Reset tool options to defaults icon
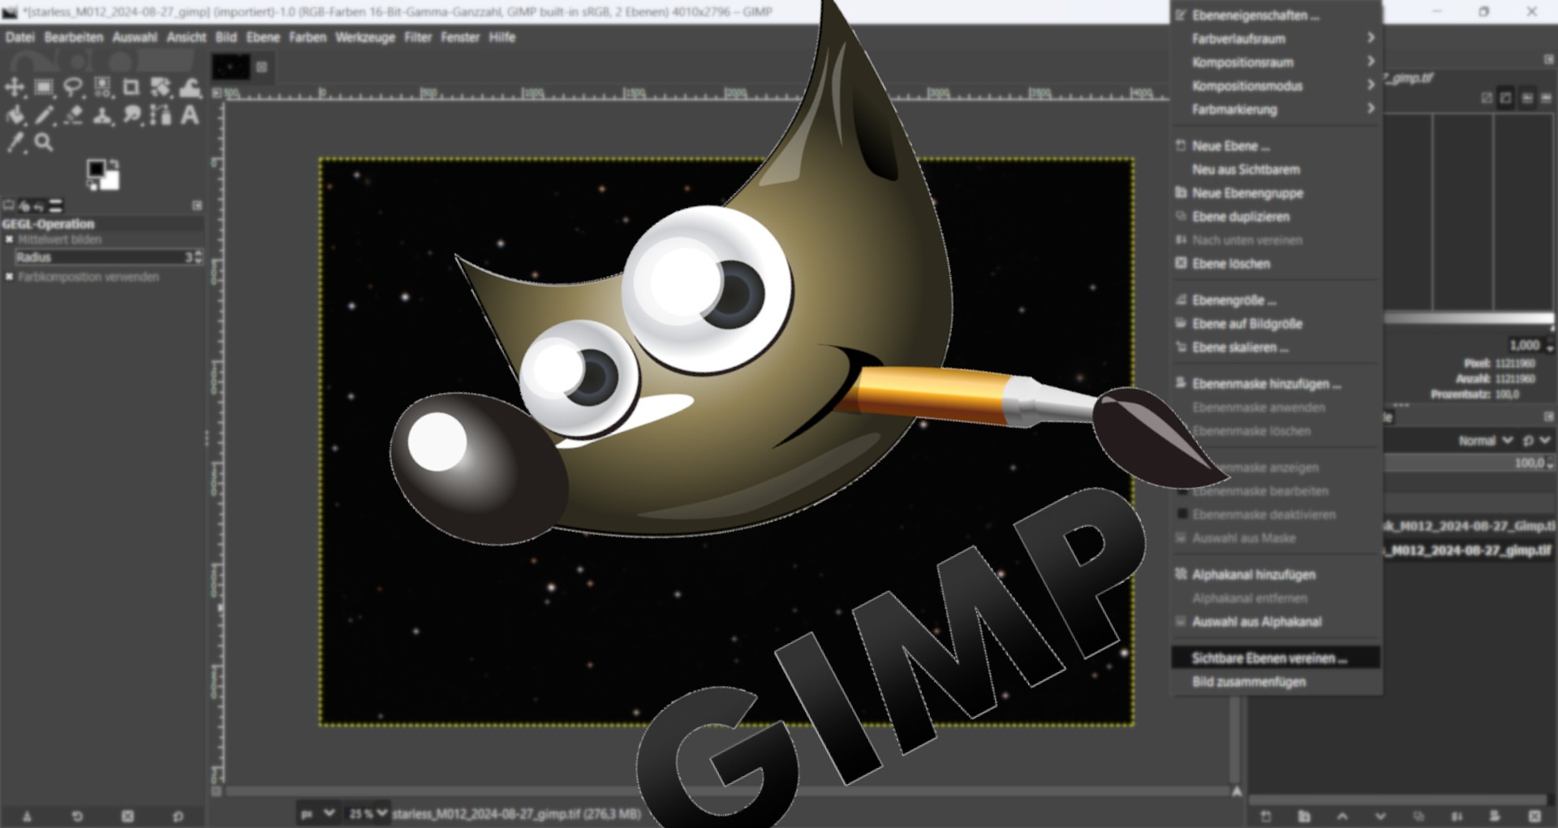This screenshot has width=1558, height=828. coord(178,816)
